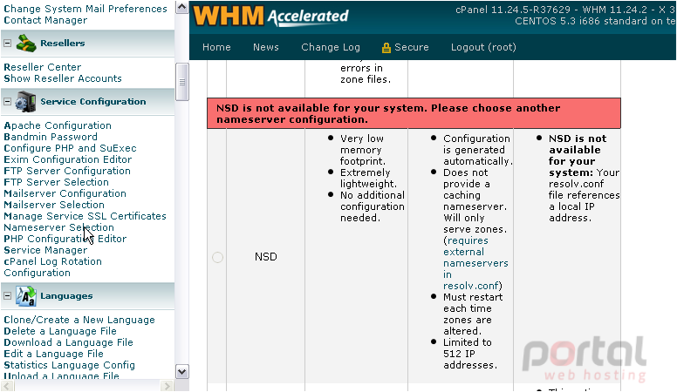Click the Languages section icon

pyautogui.click(x=26, y=296)
